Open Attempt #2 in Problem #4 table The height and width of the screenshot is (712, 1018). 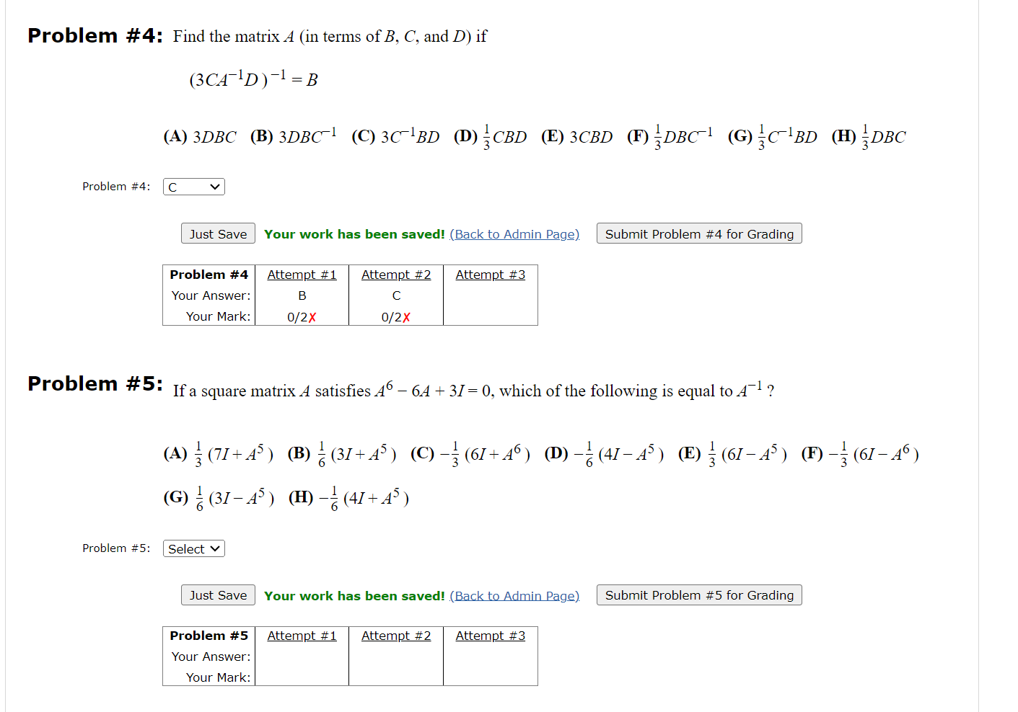point(396,274)
